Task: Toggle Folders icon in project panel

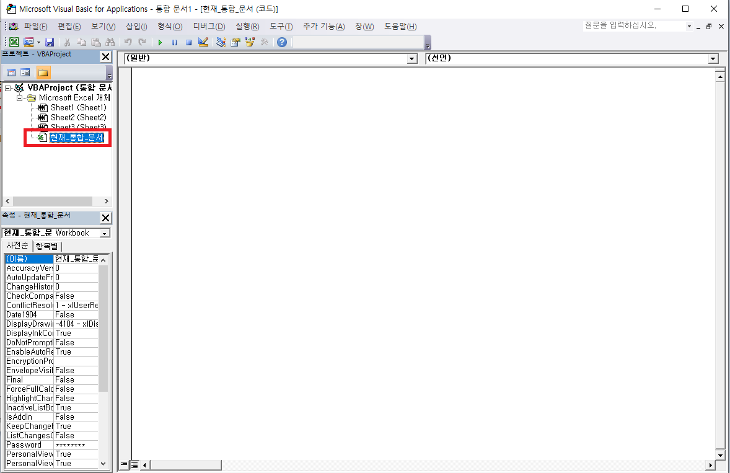Action: click(x=43, y=73)
